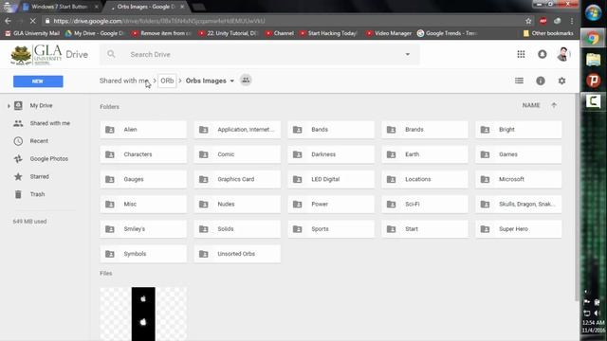Open the notifications bell icon
607x341 pixels.
pyautogui.click(x=542, y=55)
